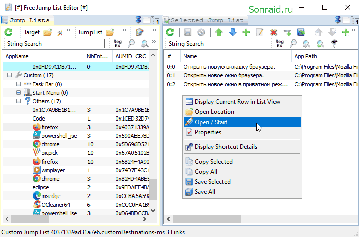
Task: Refresh the Jump Lists panel
Action: click(9, 32)
